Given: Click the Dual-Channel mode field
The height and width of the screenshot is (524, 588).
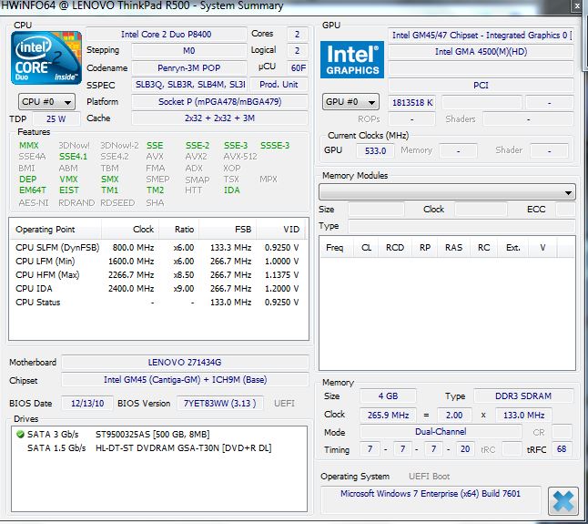Looking at the screenshot, I should (441, 432).
